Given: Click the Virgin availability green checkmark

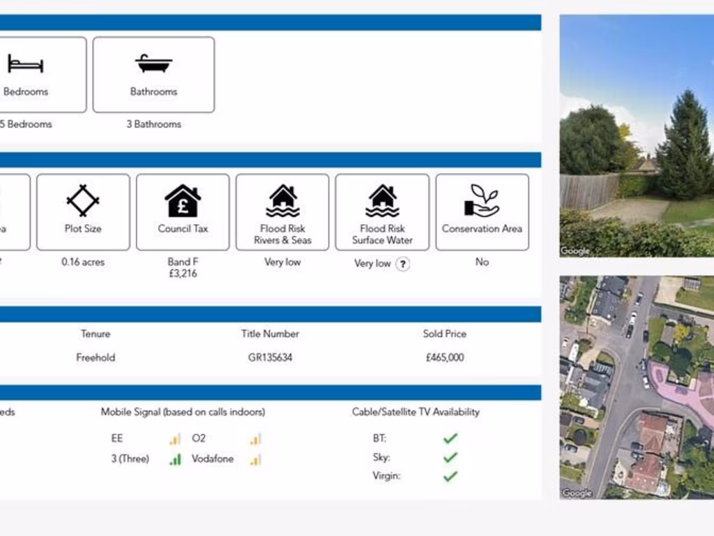Looking at the screenshot, I should (x=450, y=476).
